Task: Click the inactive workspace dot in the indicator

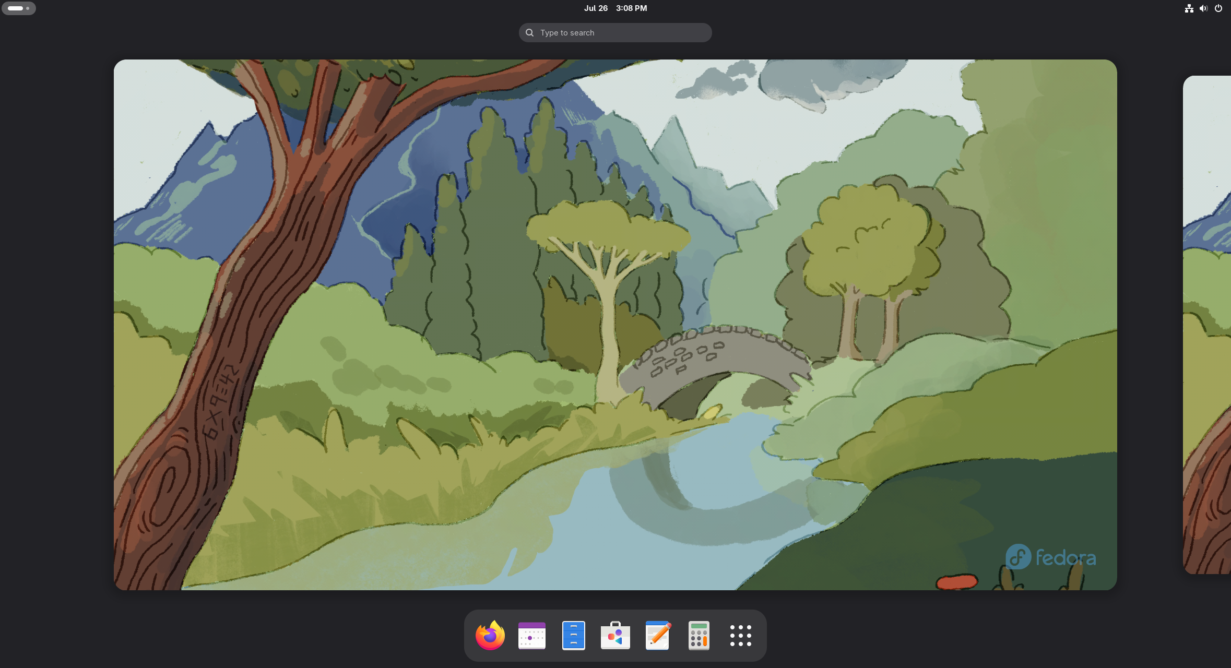Action: tap(28, 8)
